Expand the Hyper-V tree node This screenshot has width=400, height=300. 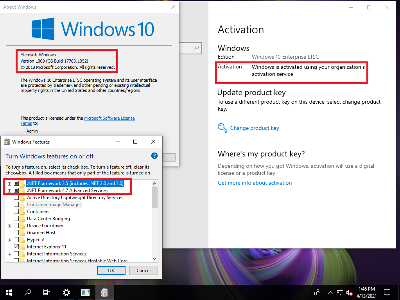(x=9, y=240)
